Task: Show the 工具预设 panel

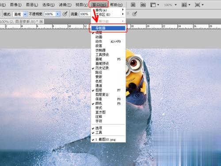Action: (x=108, y=55)
